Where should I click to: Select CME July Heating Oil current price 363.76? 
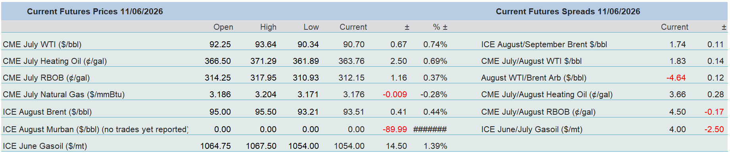coord(351,61)
